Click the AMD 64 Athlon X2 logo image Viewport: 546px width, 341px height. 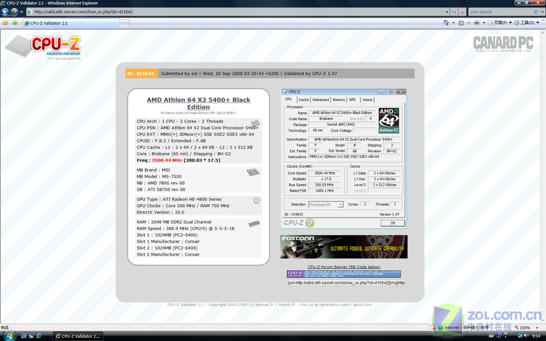[x=388, y=121]
